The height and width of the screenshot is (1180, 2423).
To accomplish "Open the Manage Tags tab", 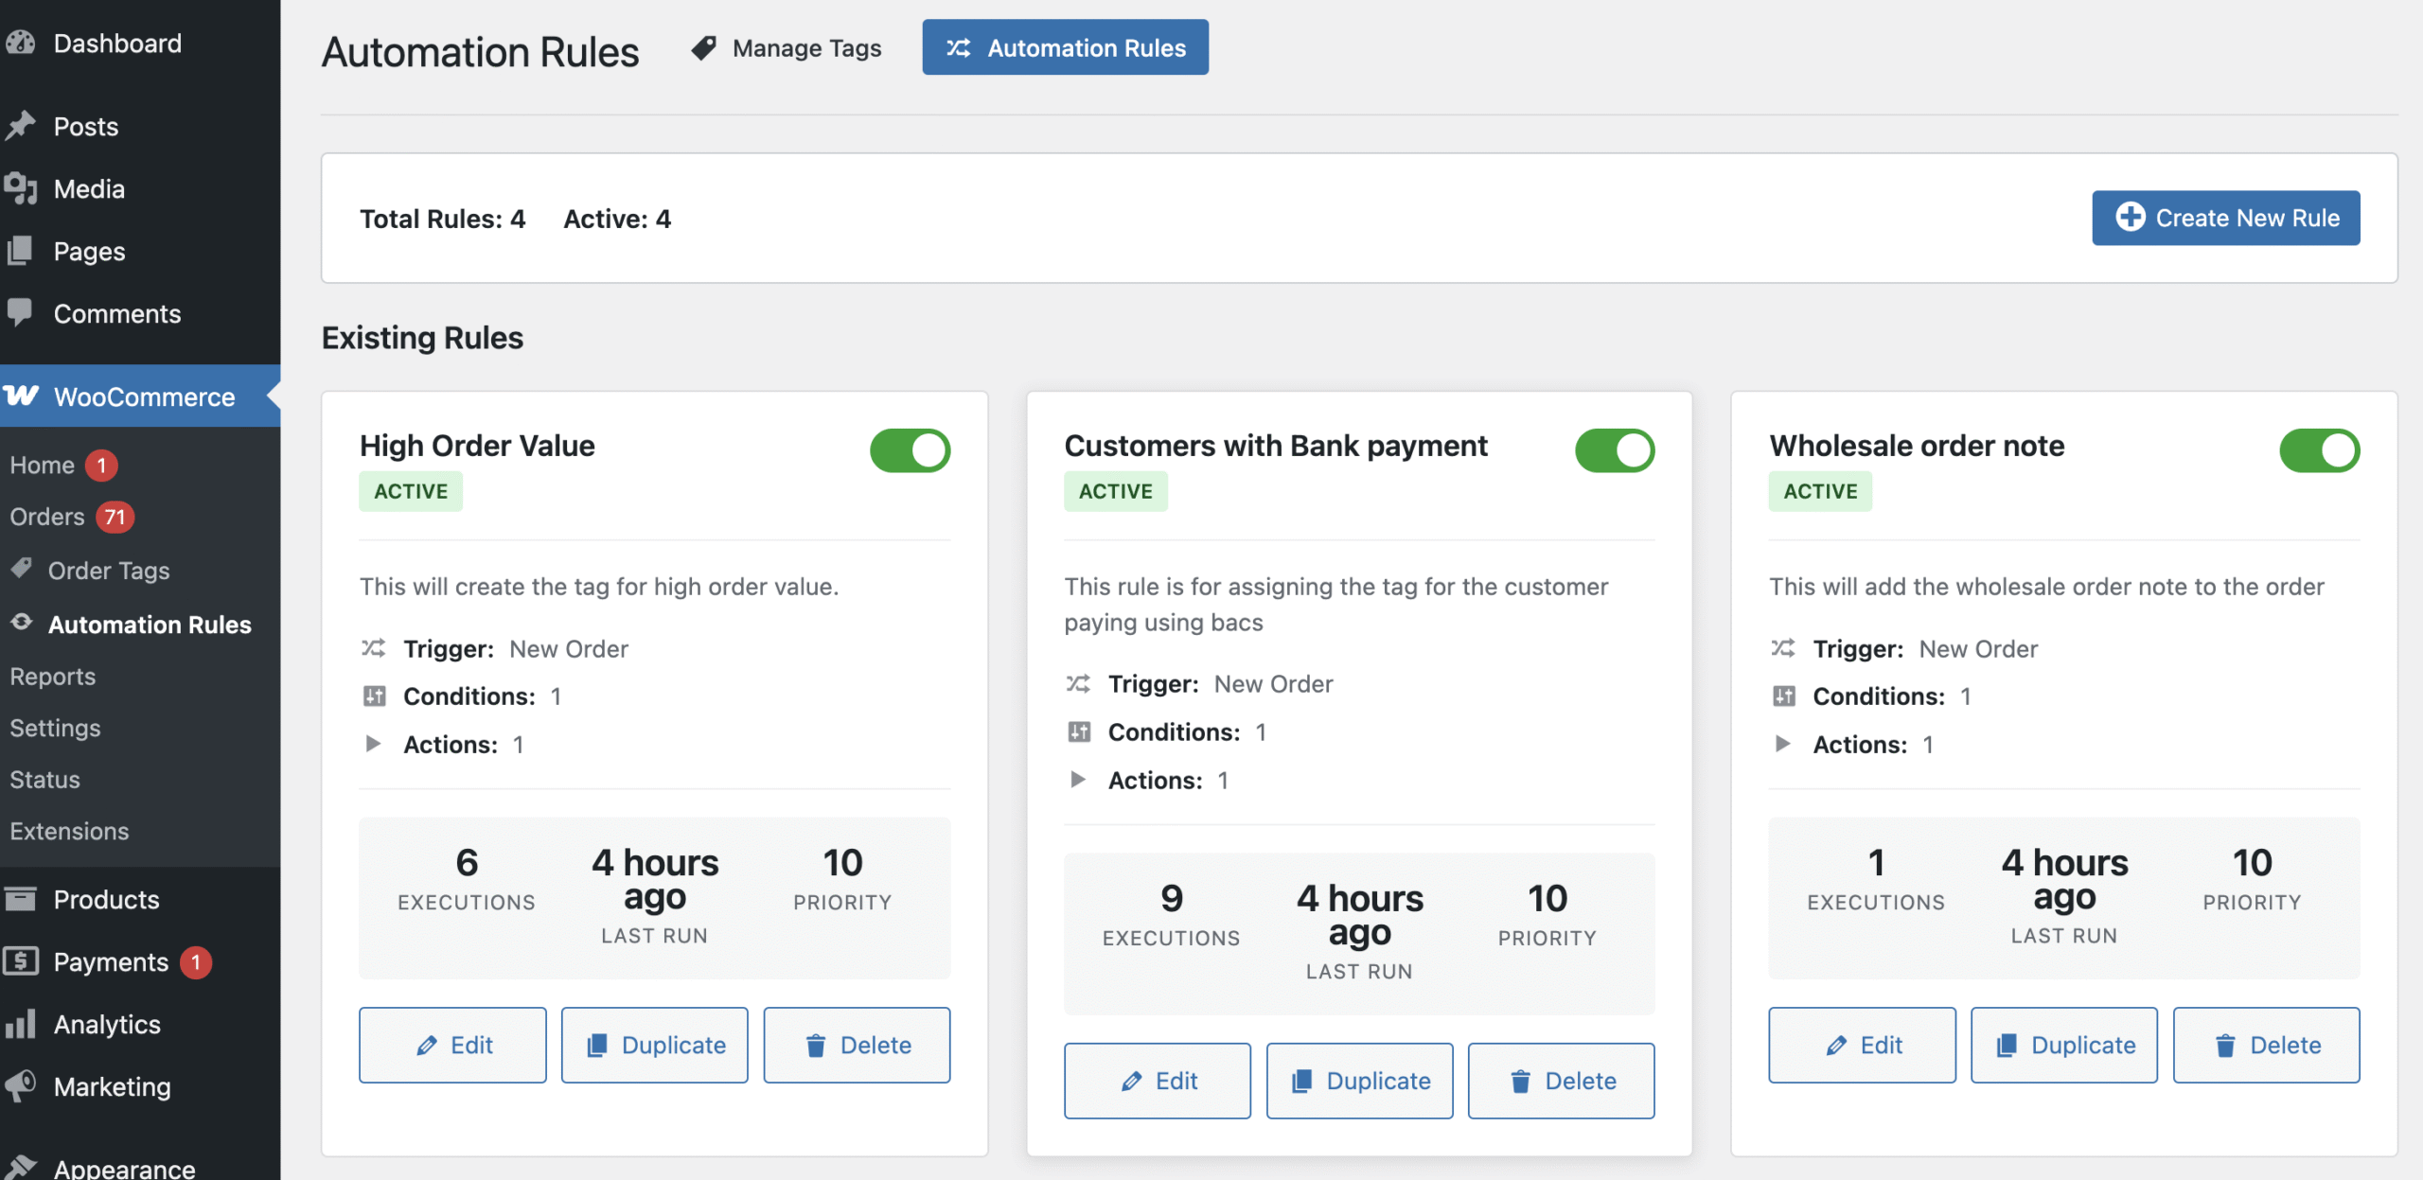I will tap(787, 48).
